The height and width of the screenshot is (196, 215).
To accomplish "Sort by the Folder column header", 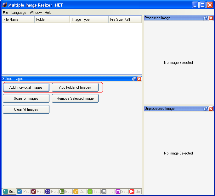I will [x=52, y=19].
